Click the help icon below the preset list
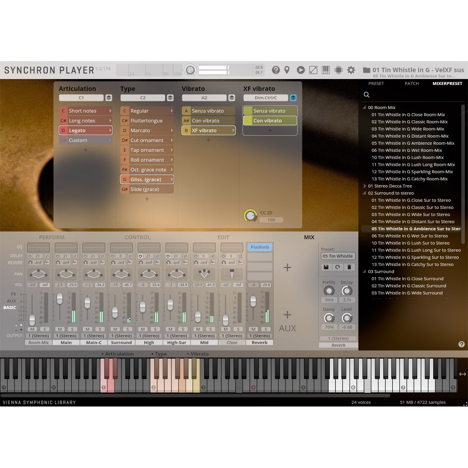Image resolution: width=468 pixels, height=468 pixels. pos(461,344)
